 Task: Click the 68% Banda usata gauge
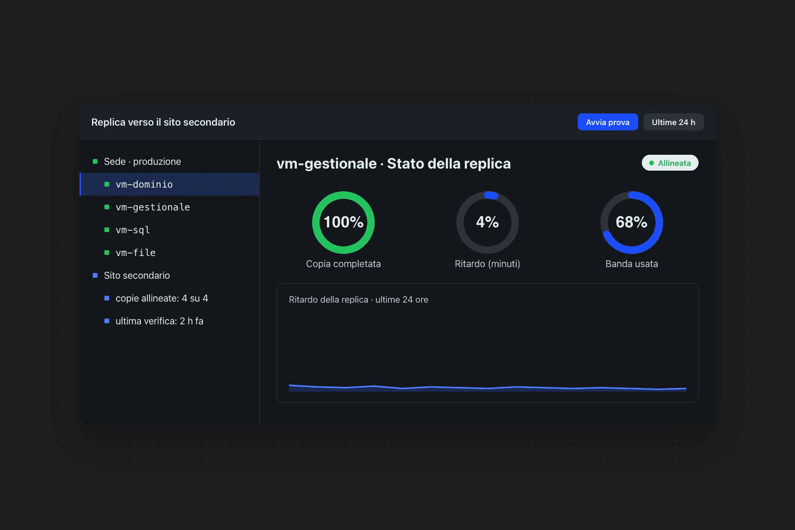[632, 223]
